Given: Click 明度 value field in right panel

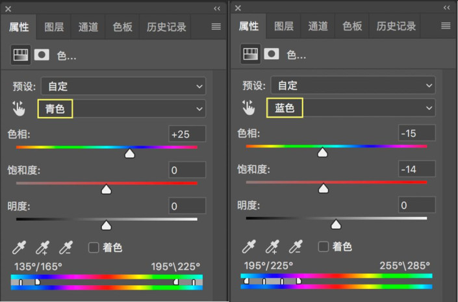Looking at the screenshot, I should pyautogui.click(x=417, y=205).
